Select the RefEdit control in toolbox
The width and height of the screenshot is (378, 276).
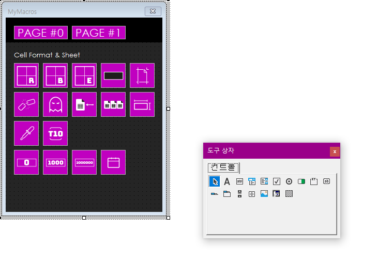(x=277, y=194)
